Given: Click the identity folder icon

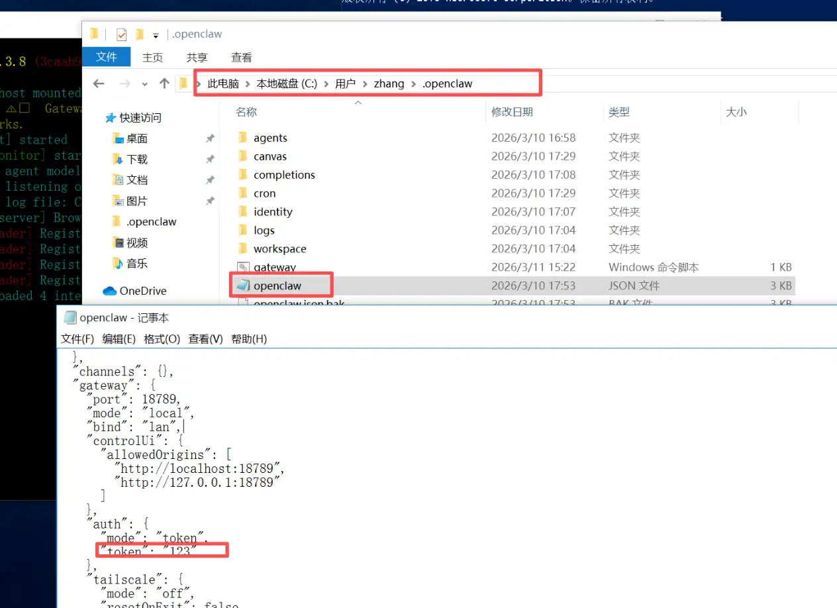Looking at the screenshot, I should point(242,212).
